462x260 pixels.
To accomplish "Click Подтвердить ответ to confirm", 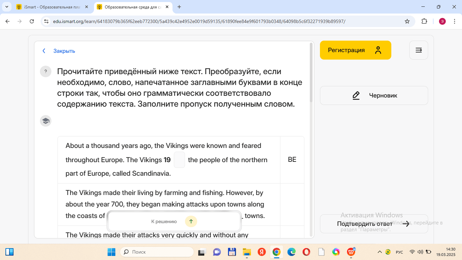I will pos(374,224).
